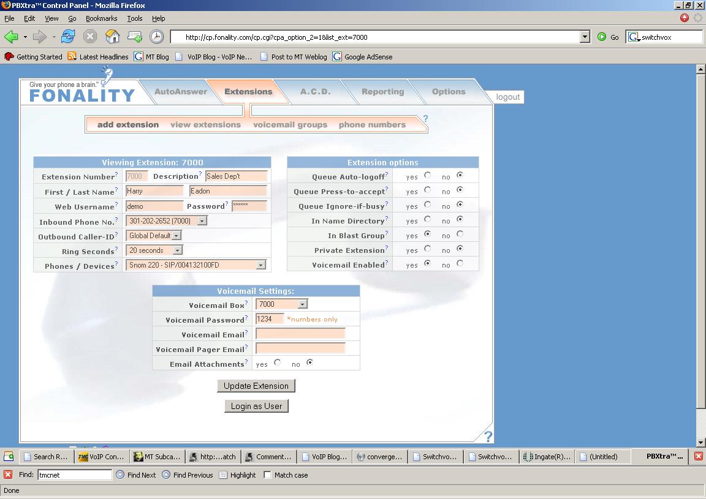Click the Reload page toolbar icon

click(x=68, y=37)
